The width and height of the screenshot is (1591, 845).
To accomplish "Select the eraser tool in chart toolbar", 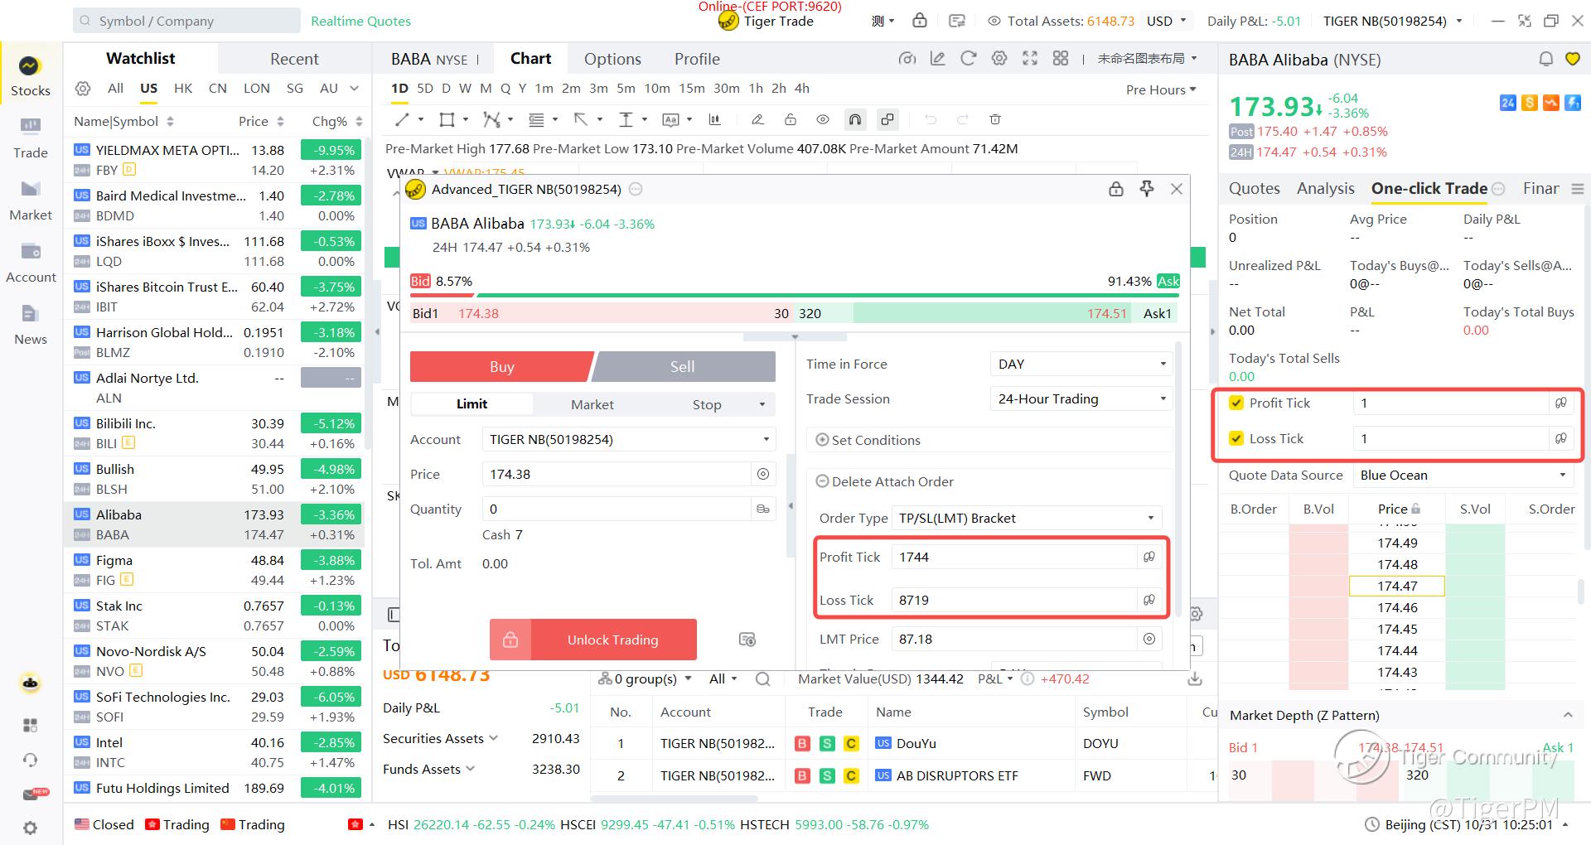I will 757,119.
